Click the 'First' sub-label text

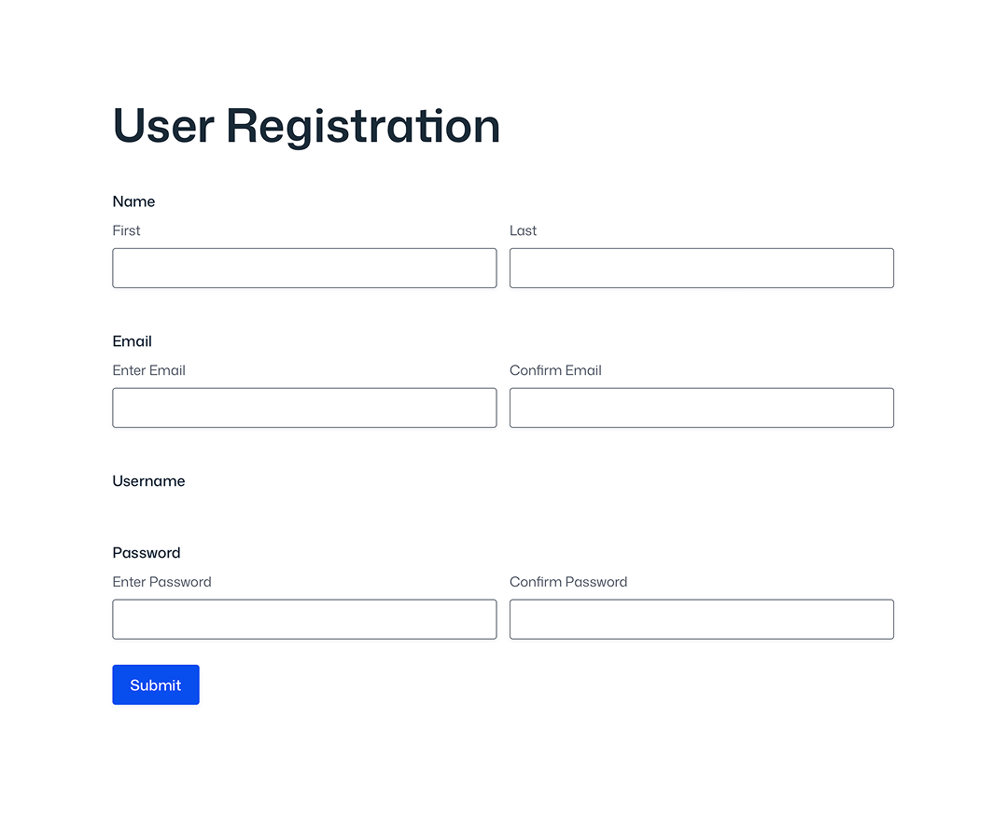tap(126, 230)
